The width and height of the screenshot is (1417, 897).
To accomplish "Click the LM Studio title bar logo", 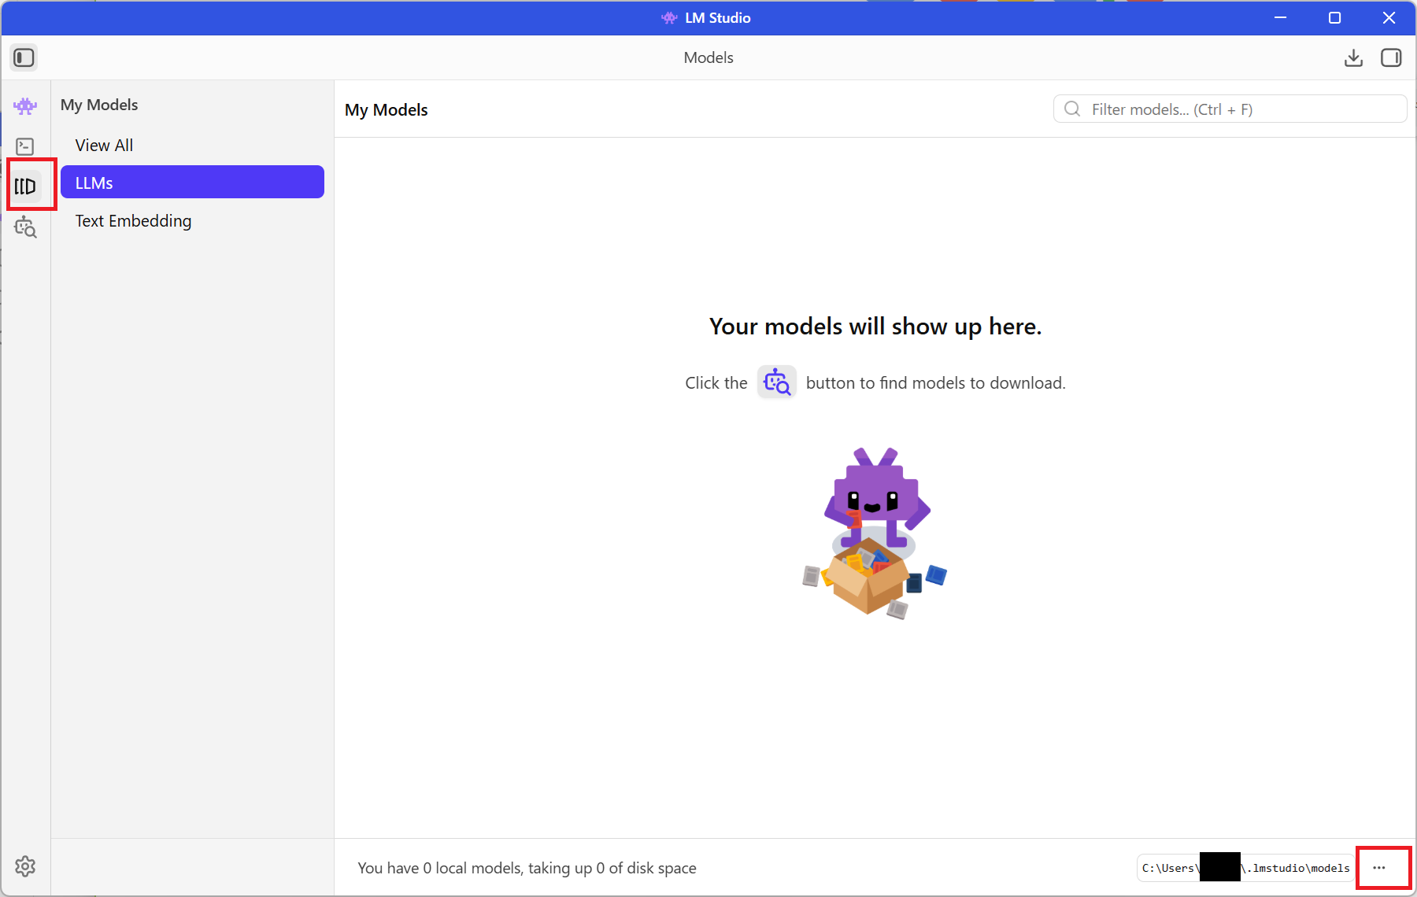I will [669, 18].
